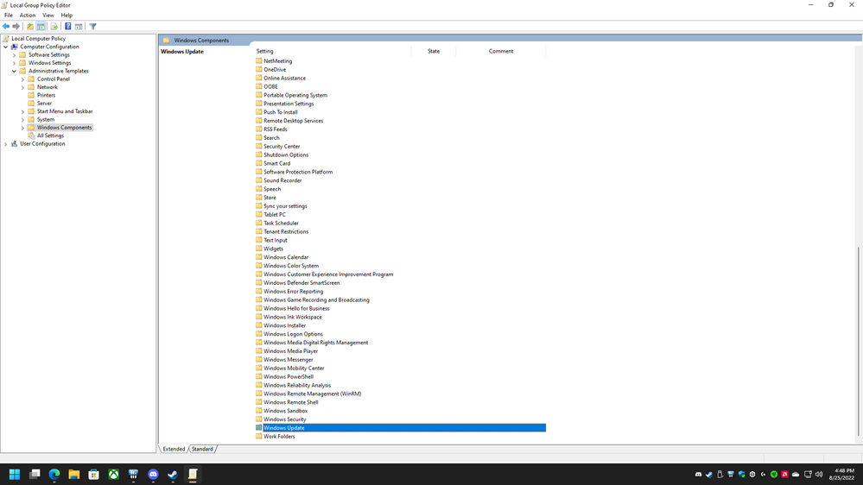The image size is (863, 485).
Task: Select All Settings in the tree
Action: coord(51,135)
